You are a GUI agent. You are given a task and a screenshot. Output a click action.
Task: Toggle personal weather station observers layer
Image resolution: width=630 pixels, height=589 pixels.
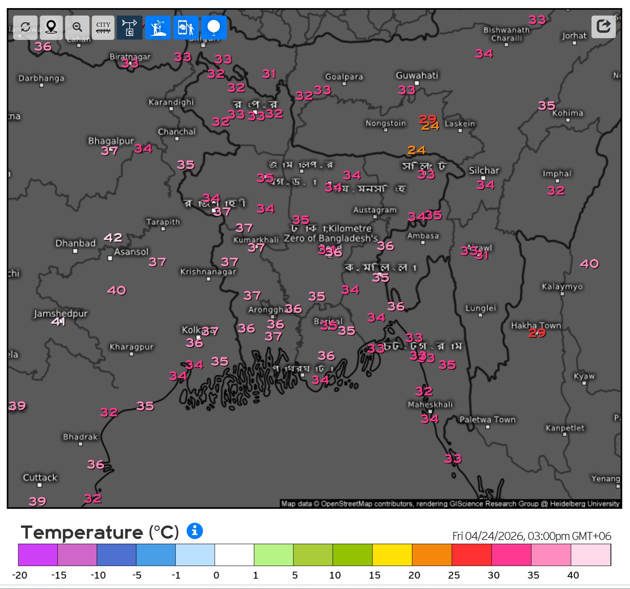(x=158, y=27)
